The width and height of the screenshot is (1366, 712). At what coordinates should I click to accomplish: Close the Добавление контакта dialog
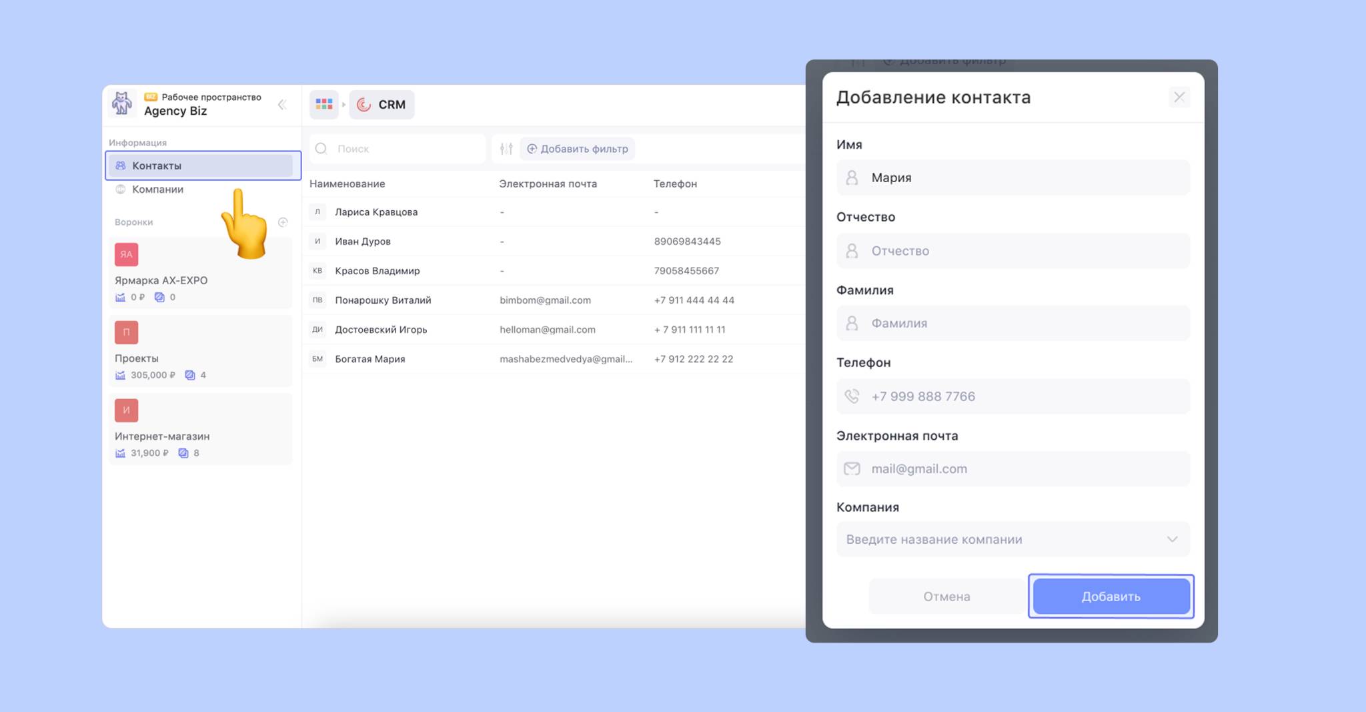pyautogui.click(x=1179, y=97)
